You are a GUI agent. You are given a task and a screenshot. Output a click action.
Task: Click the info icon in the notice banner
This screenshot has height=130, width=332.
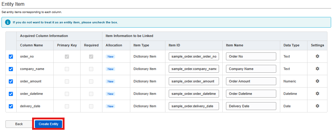coord(8,22)
